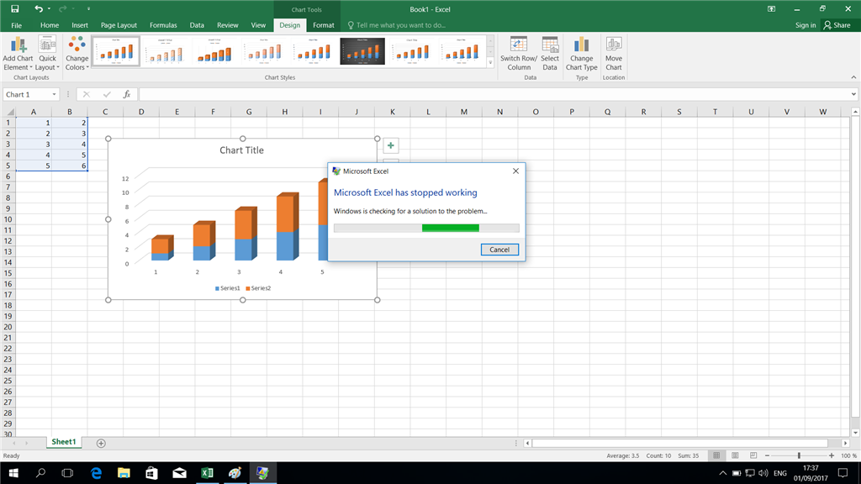861x484 pixels.
Task: Click the Sign in link
Action: click(x=806, y=25)
